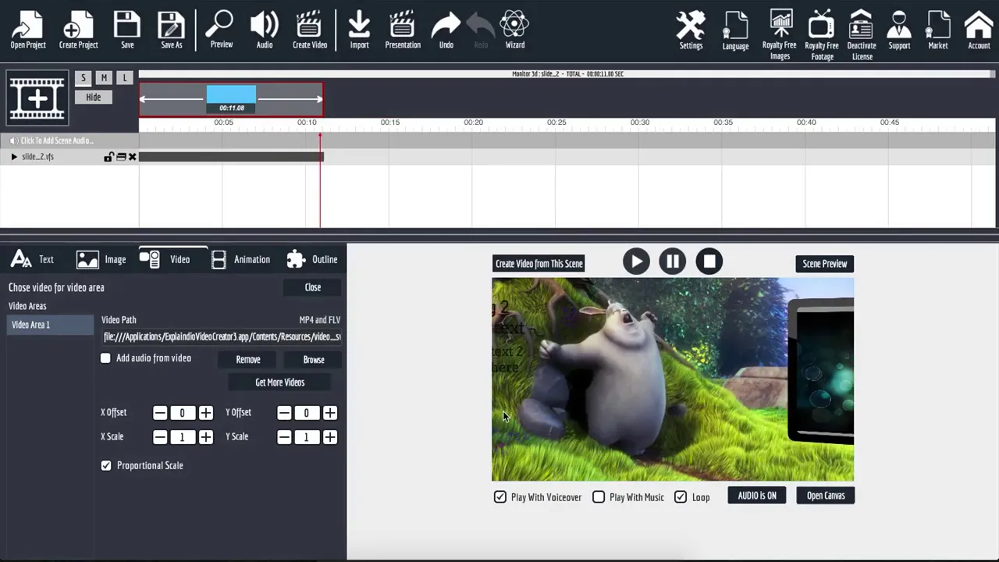Click Get More Videos
Screen dimensions: 999x562
click(280, 382)
